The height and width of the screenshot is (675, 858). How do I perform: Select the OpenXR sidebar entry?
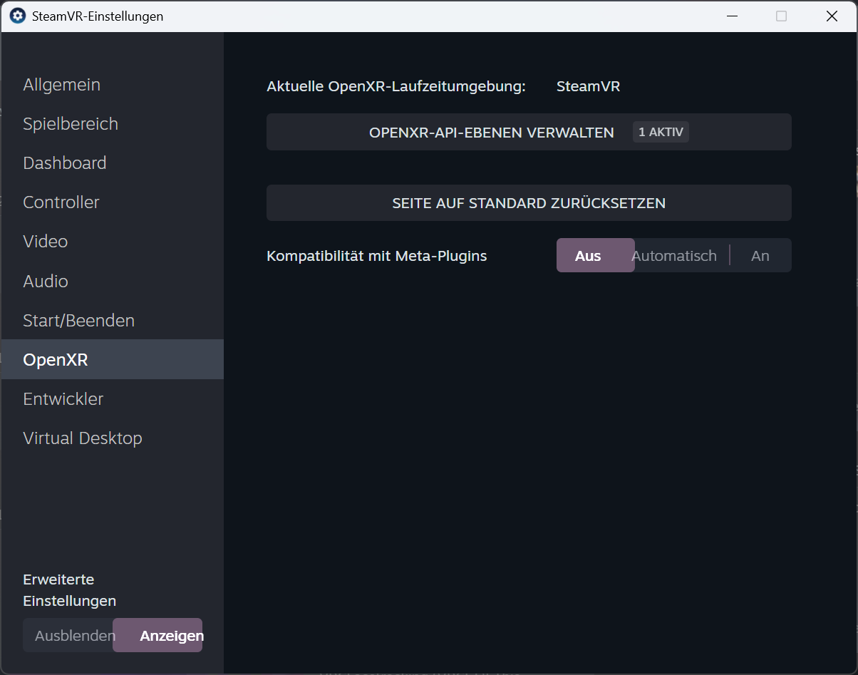(x=113, y=359)
